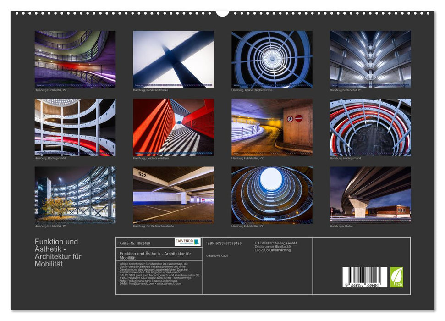Select the night parking garage photo with tree

tap(75, 195)
